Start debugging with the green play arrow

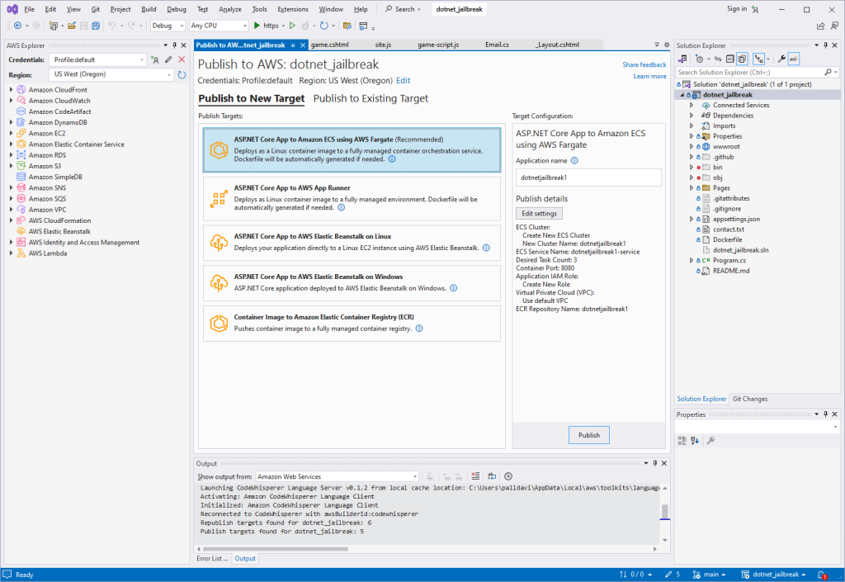coord(256,26)
